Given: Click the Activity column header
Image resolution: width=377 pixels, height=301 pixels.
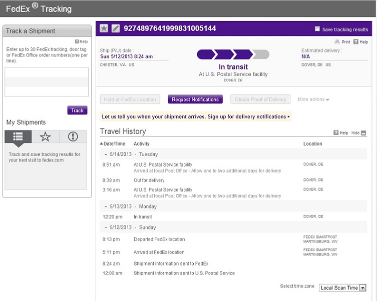Looking at the screenshot, I should pos(141,144).
